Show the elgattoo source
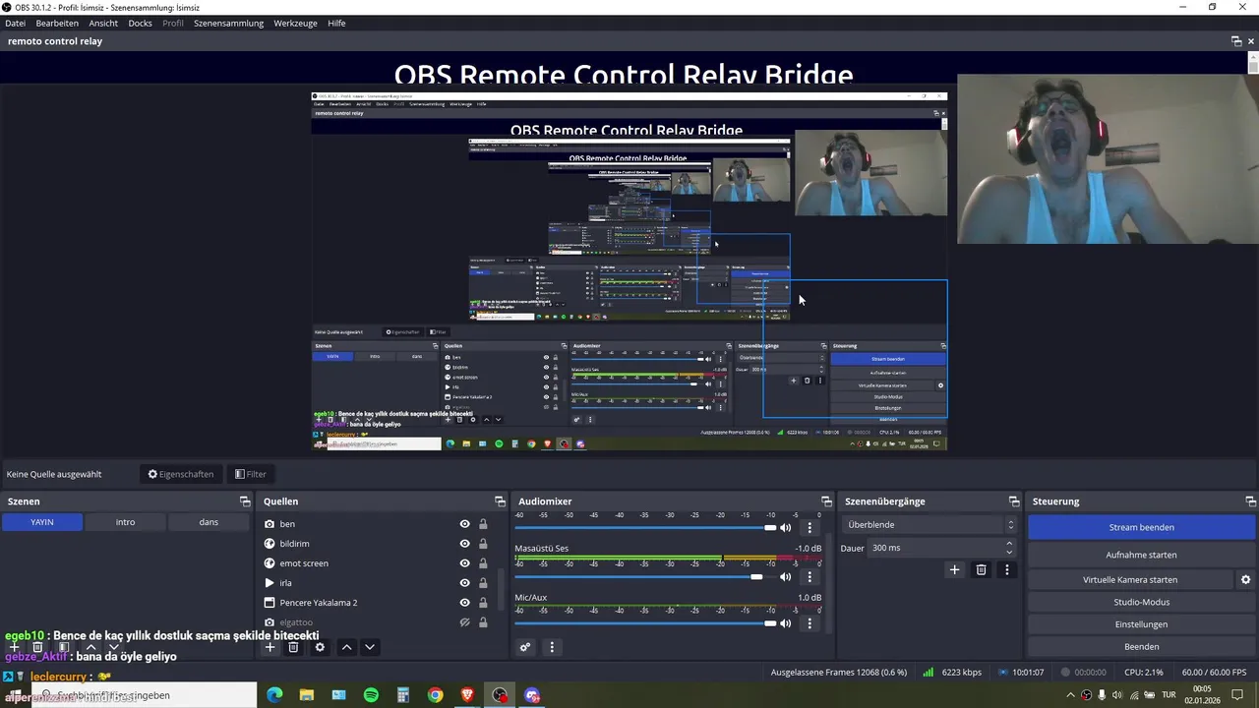 (464, 622)
